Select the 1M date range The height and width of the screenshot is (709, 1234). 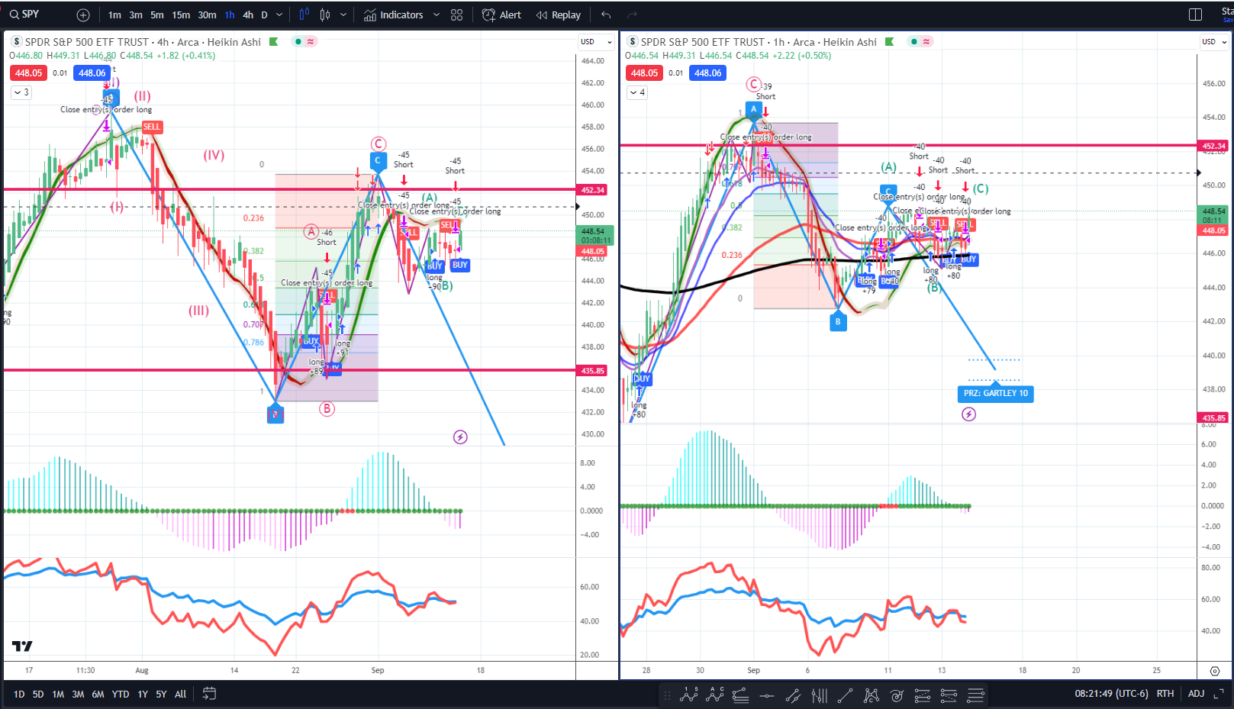point(58,694)
